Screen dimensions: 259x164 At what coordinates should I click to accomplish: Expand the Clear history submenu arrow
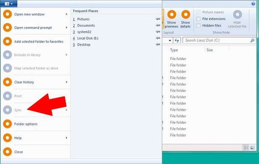pos(66,82)
